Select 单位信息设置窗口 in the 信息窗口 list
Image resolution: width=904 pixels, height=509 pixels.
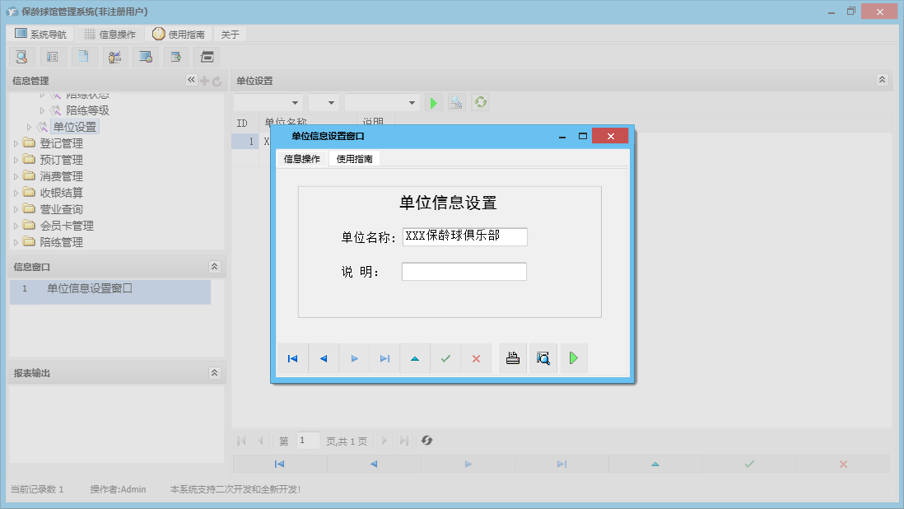(x=110, y=292)
